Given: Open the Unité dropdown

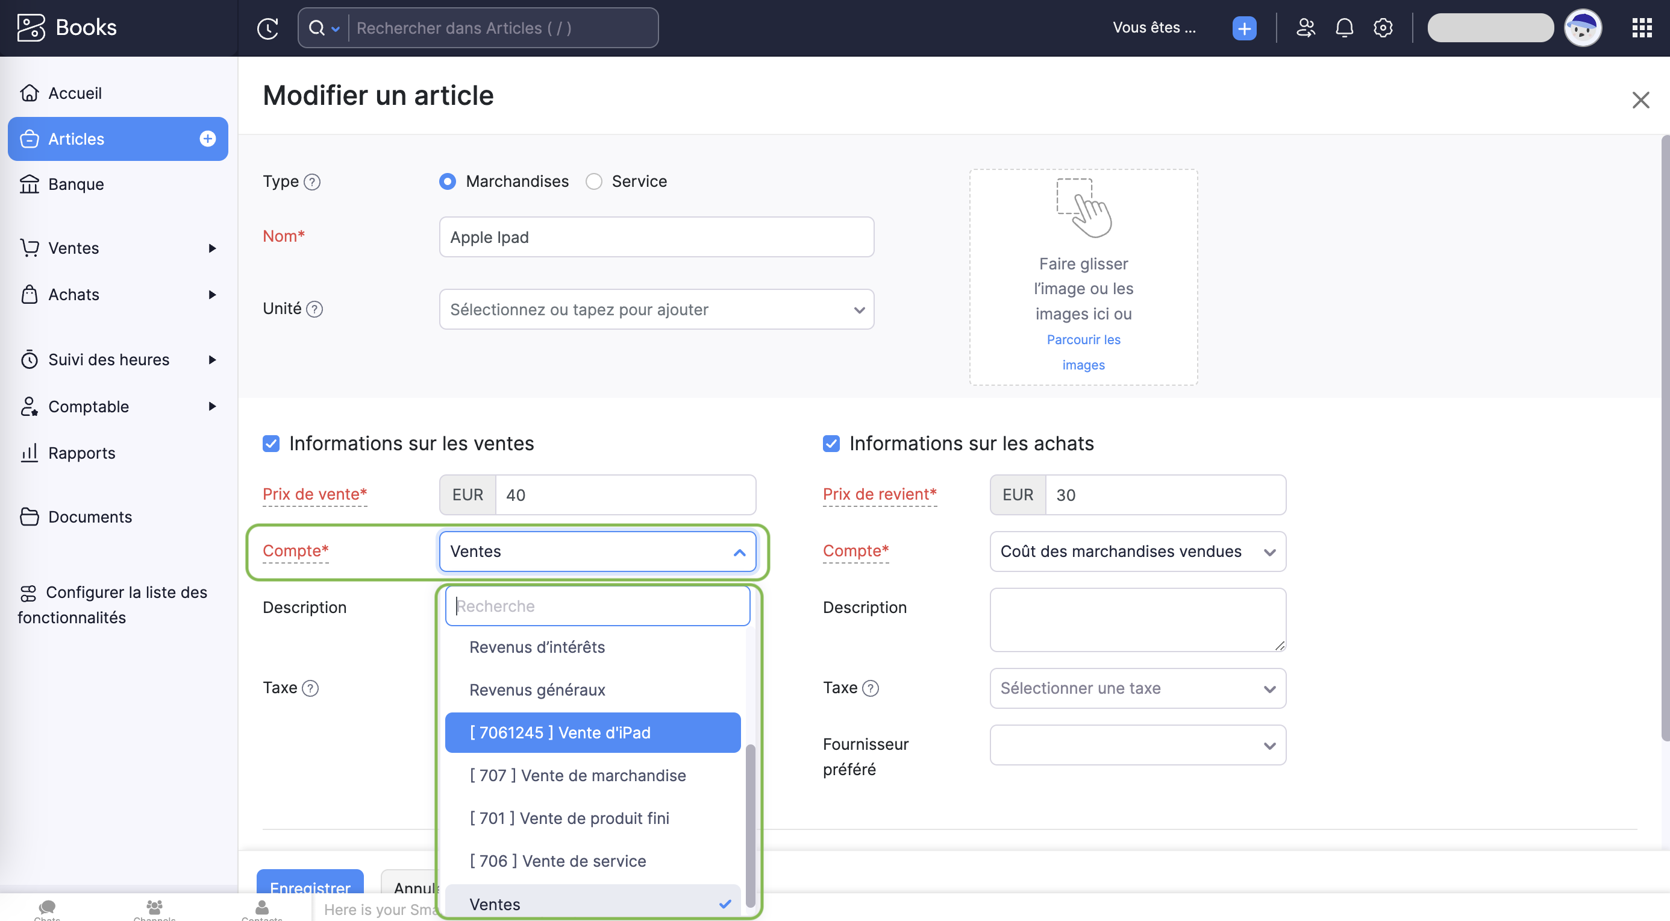Looking at the screenshot, I should (656, 309).
